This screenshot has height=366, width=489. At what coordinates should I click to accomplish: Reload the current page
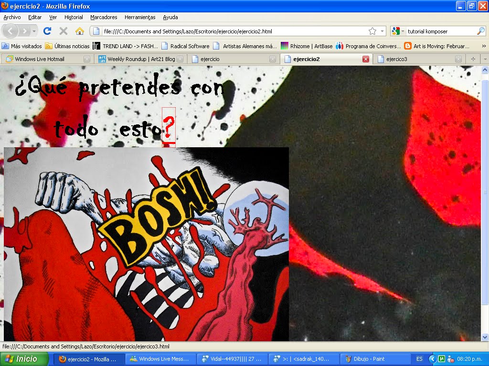[47, 31]
